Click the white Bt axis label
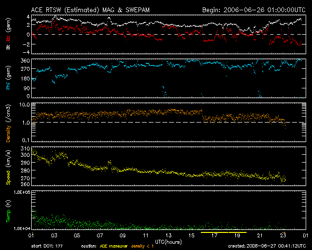 (x=8, y=47)
